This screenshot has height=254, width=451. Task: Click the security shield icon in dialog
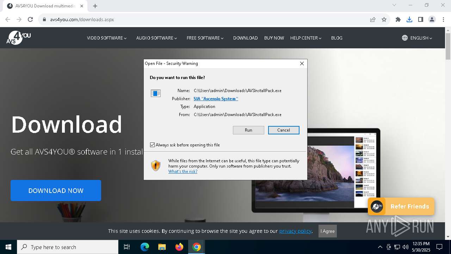(x=156, y=165)
